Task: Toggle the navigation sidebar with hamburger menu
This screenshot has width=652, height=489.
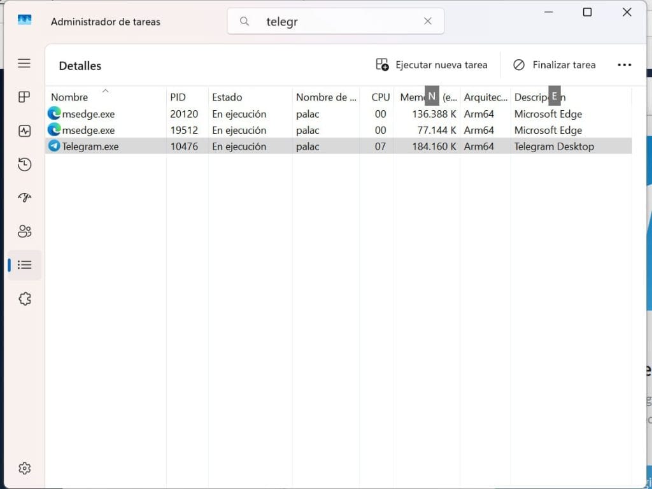Action: click(x=24, y=63)
